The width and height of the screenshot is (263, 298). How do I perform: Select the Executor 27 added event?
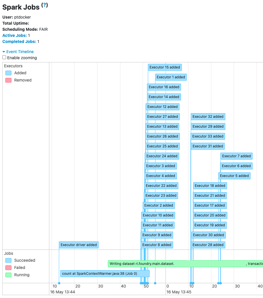click(163, 117)
